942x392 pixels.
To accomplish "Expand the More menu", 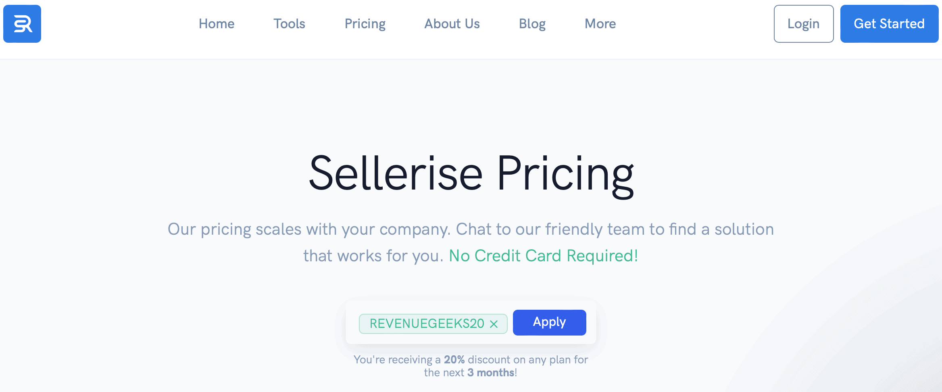I will coord(600,24).
